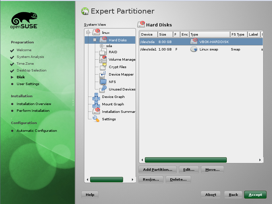Click the Edit button
The height and width of the screenshot is (204, 272).
pyautogui.click(x=189, y=169)
